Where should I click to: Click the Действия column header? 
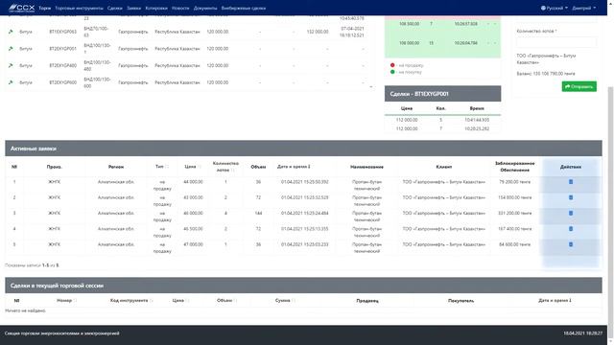point(571,167)
